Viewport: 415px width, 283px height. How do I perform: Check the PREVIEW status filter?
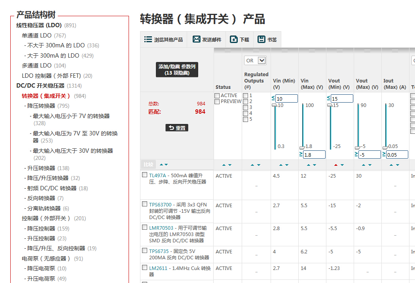(217, 102)
